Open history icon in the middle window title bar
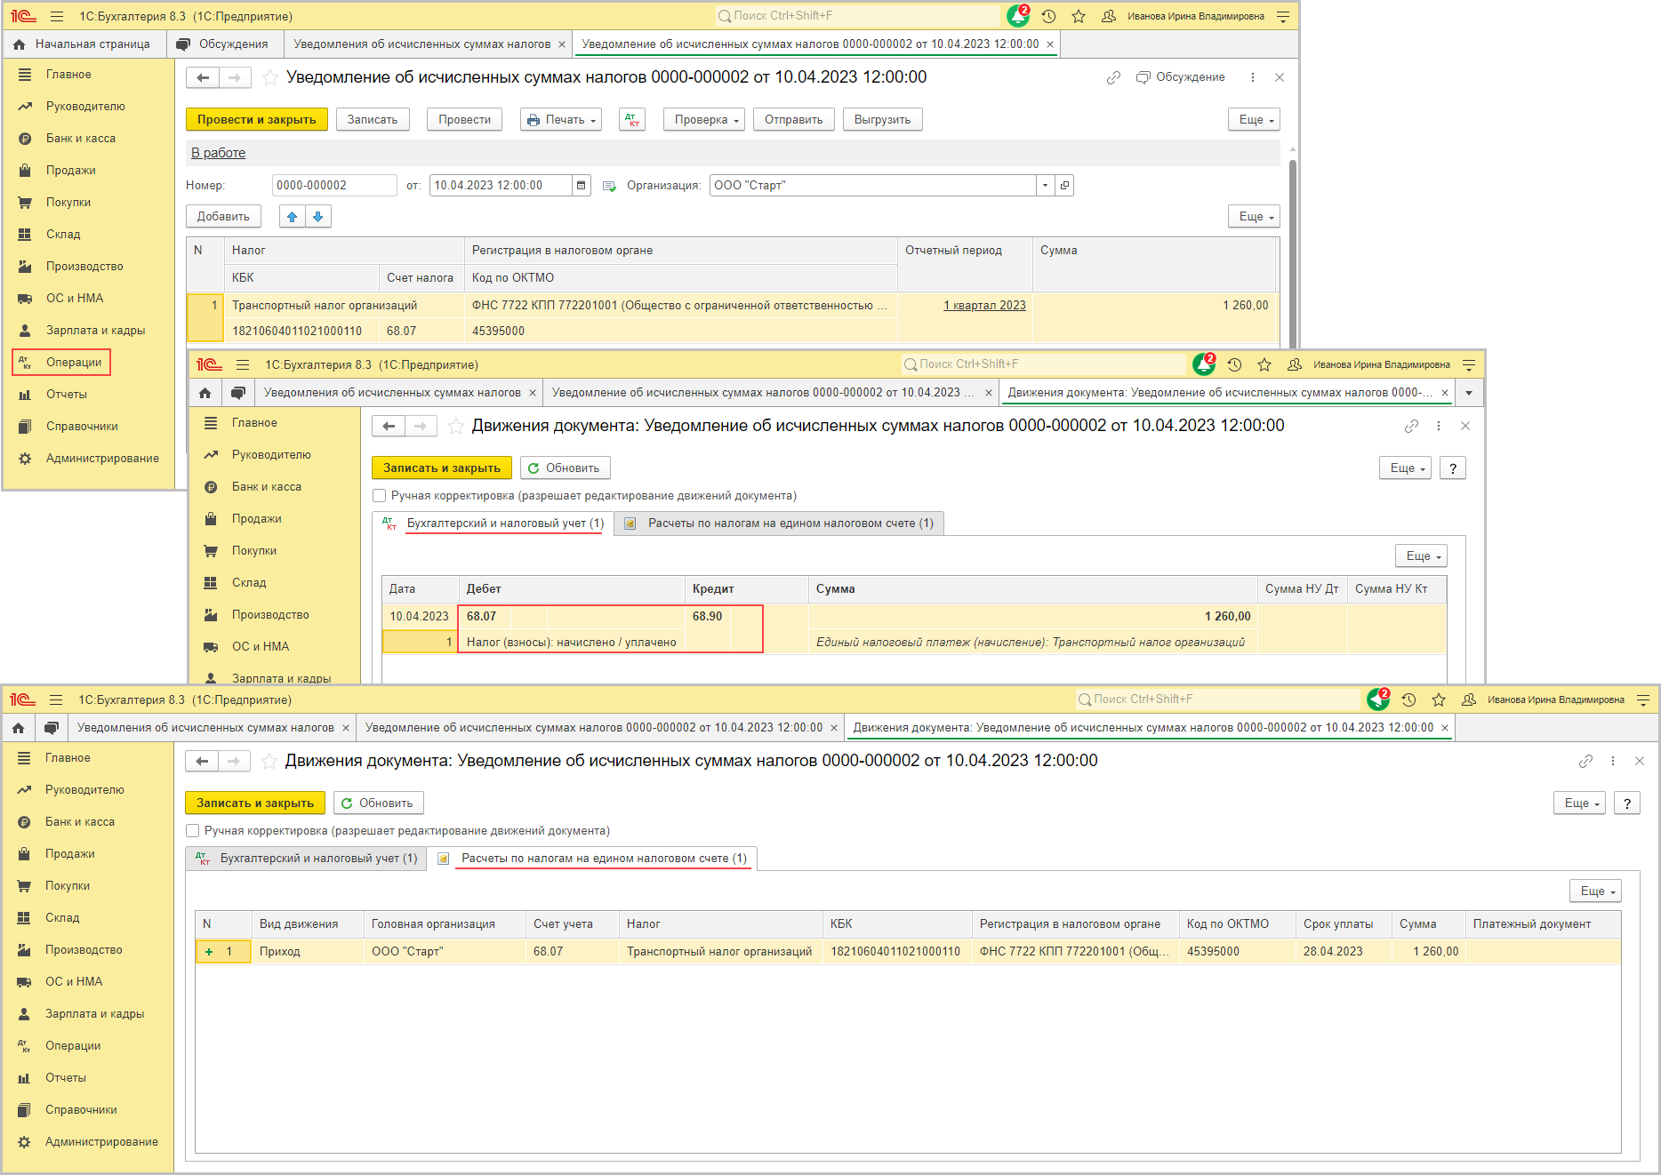The image size is (1661, 1175). [1234, 364]
